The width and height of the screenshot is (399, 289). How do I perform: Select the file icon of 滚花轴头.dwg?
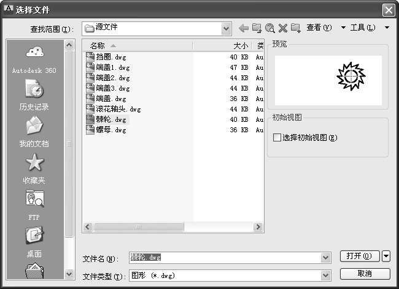[x=90, y=108]
